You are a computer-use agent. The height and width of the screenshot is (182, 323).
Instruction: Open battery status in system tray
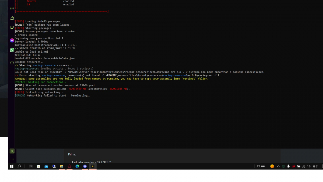pos(299,166)
